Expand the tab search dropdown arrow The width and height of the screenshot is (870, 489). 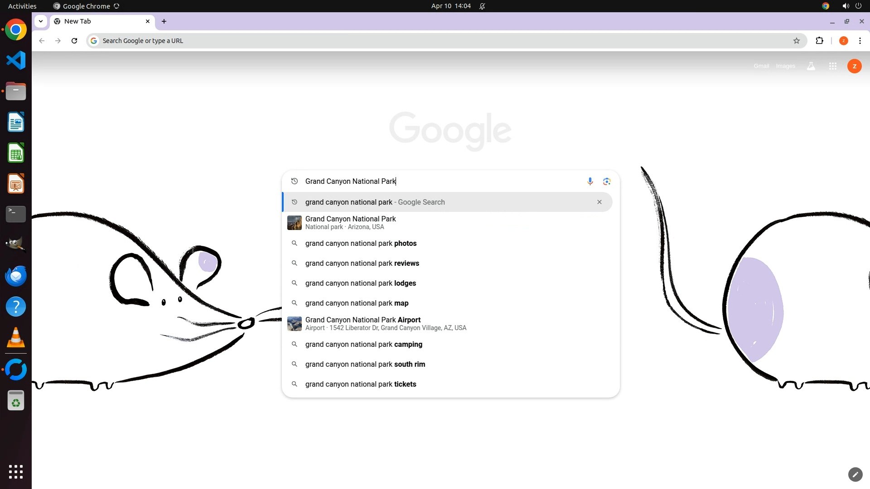41,21
